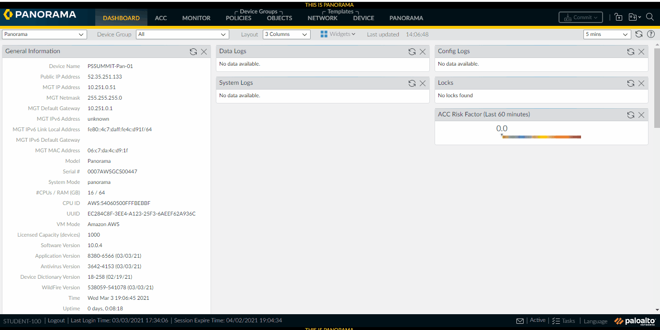Close the Data Logs widget

tap(423, 52)
